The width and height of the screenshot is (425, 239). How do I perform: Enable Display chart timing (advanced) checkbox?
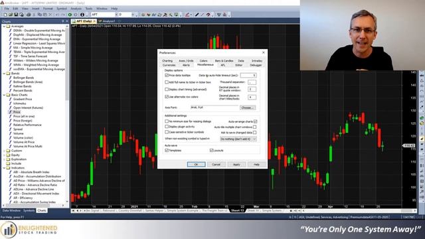[167, 89]
